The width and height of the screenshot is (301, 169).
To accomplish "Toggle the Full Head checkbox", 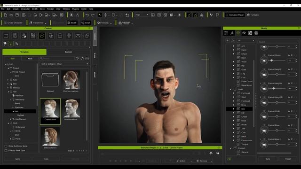I will [x=238, y=93].
